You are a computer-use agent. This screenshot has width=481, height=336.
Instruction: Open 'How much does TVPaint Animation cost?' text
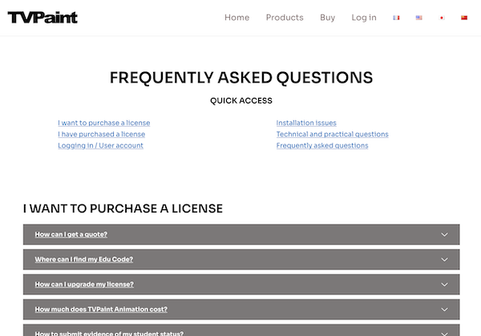click(101, 309)
